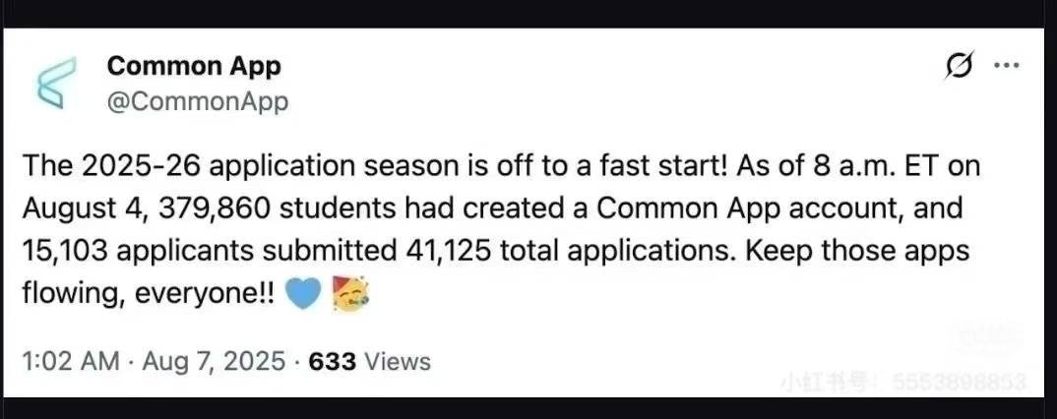Click the party face emoji
1057x419 pixels.
[x=350, y=293]
